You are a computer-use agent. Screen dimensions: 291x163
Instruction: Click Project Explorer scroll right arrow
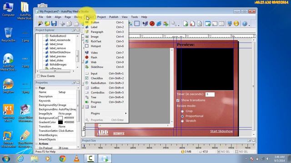[74, 71]
